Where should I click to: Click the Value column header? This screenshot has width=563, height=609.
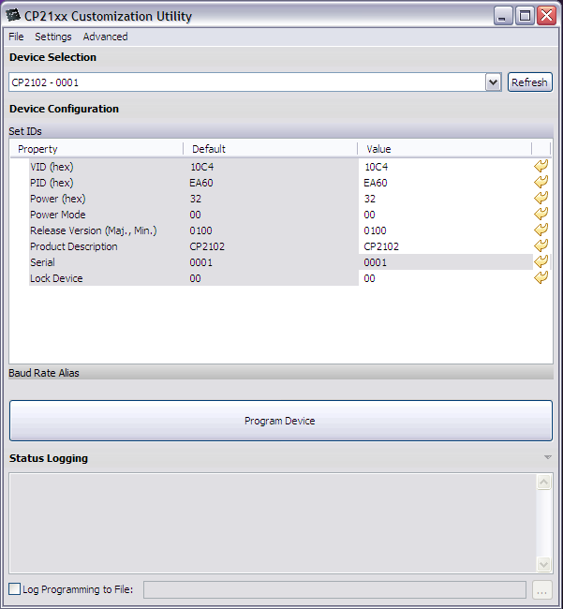[445, 149]
